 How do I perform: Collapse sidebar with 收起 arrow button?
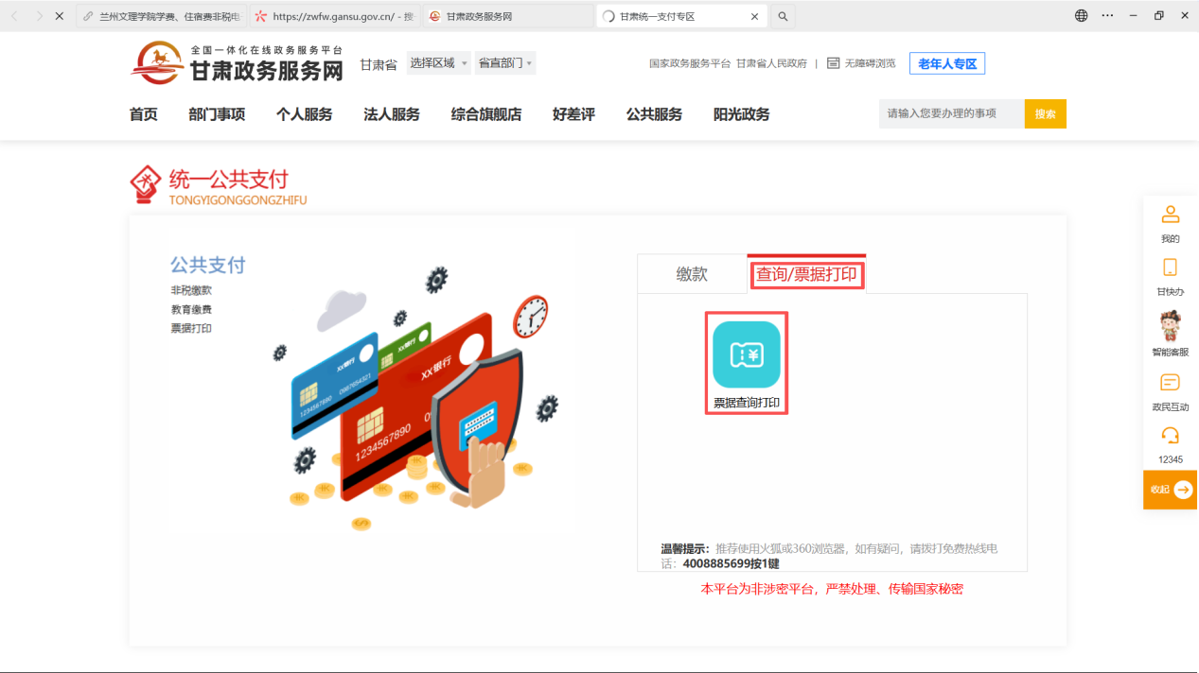point(1183,490)
